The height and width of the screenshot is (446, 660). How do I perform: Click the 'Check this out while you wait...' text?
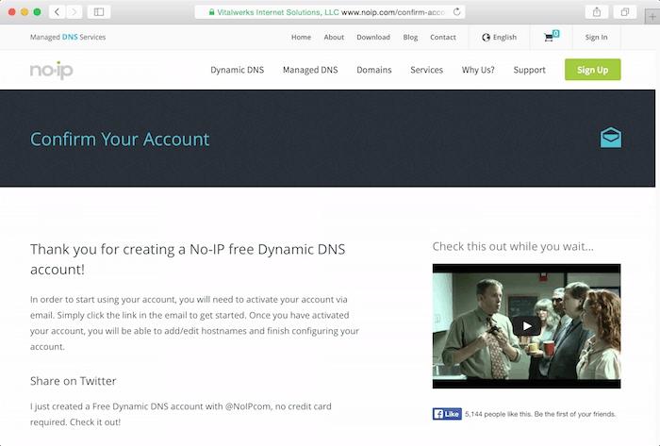[513, 246]
